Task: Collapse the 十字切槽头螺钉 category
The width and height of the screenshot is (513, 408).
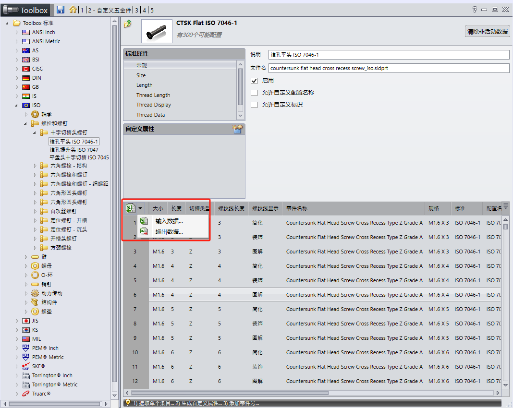Action: [x=34, y=132]
